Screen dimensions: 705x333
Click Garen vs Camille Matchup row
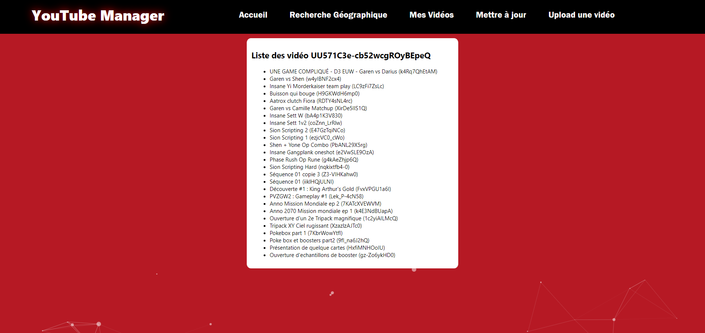(x=318, y=108)
